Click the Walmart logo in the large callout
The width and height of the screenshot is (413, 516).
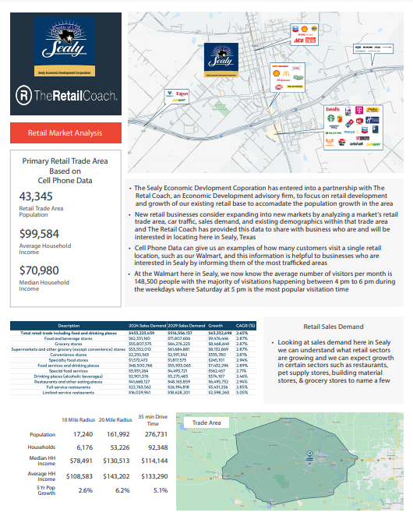pyautogui.click(x=351, y=132)
